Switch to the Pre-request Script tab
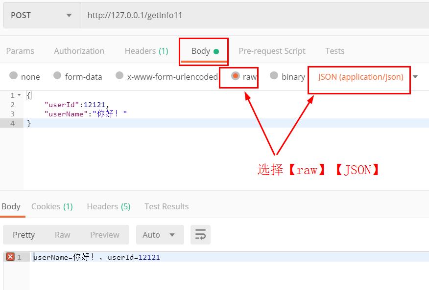Image resolution: width=429 pixels, height=290 pixels. [272, 51]
